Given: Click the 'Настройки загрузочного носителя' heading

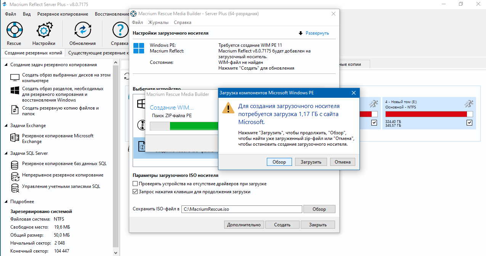Looking at the screenshot, I should (170, 33).
